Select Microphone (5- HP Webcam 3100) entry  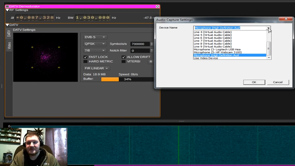(217, 52)
